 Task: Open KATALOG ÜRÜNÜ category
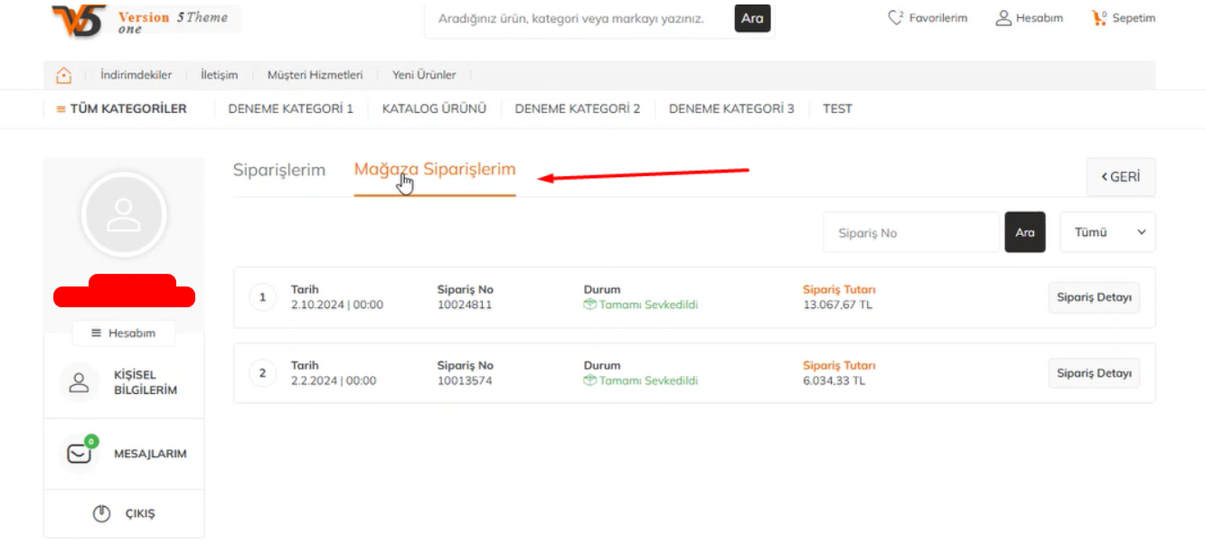point(435,108)
